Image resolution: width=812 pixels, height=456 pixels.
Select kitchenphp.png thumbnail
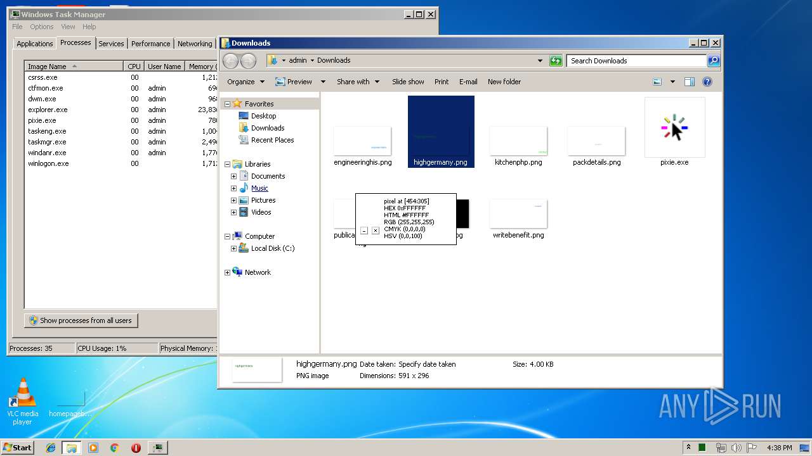pos(518,141)
